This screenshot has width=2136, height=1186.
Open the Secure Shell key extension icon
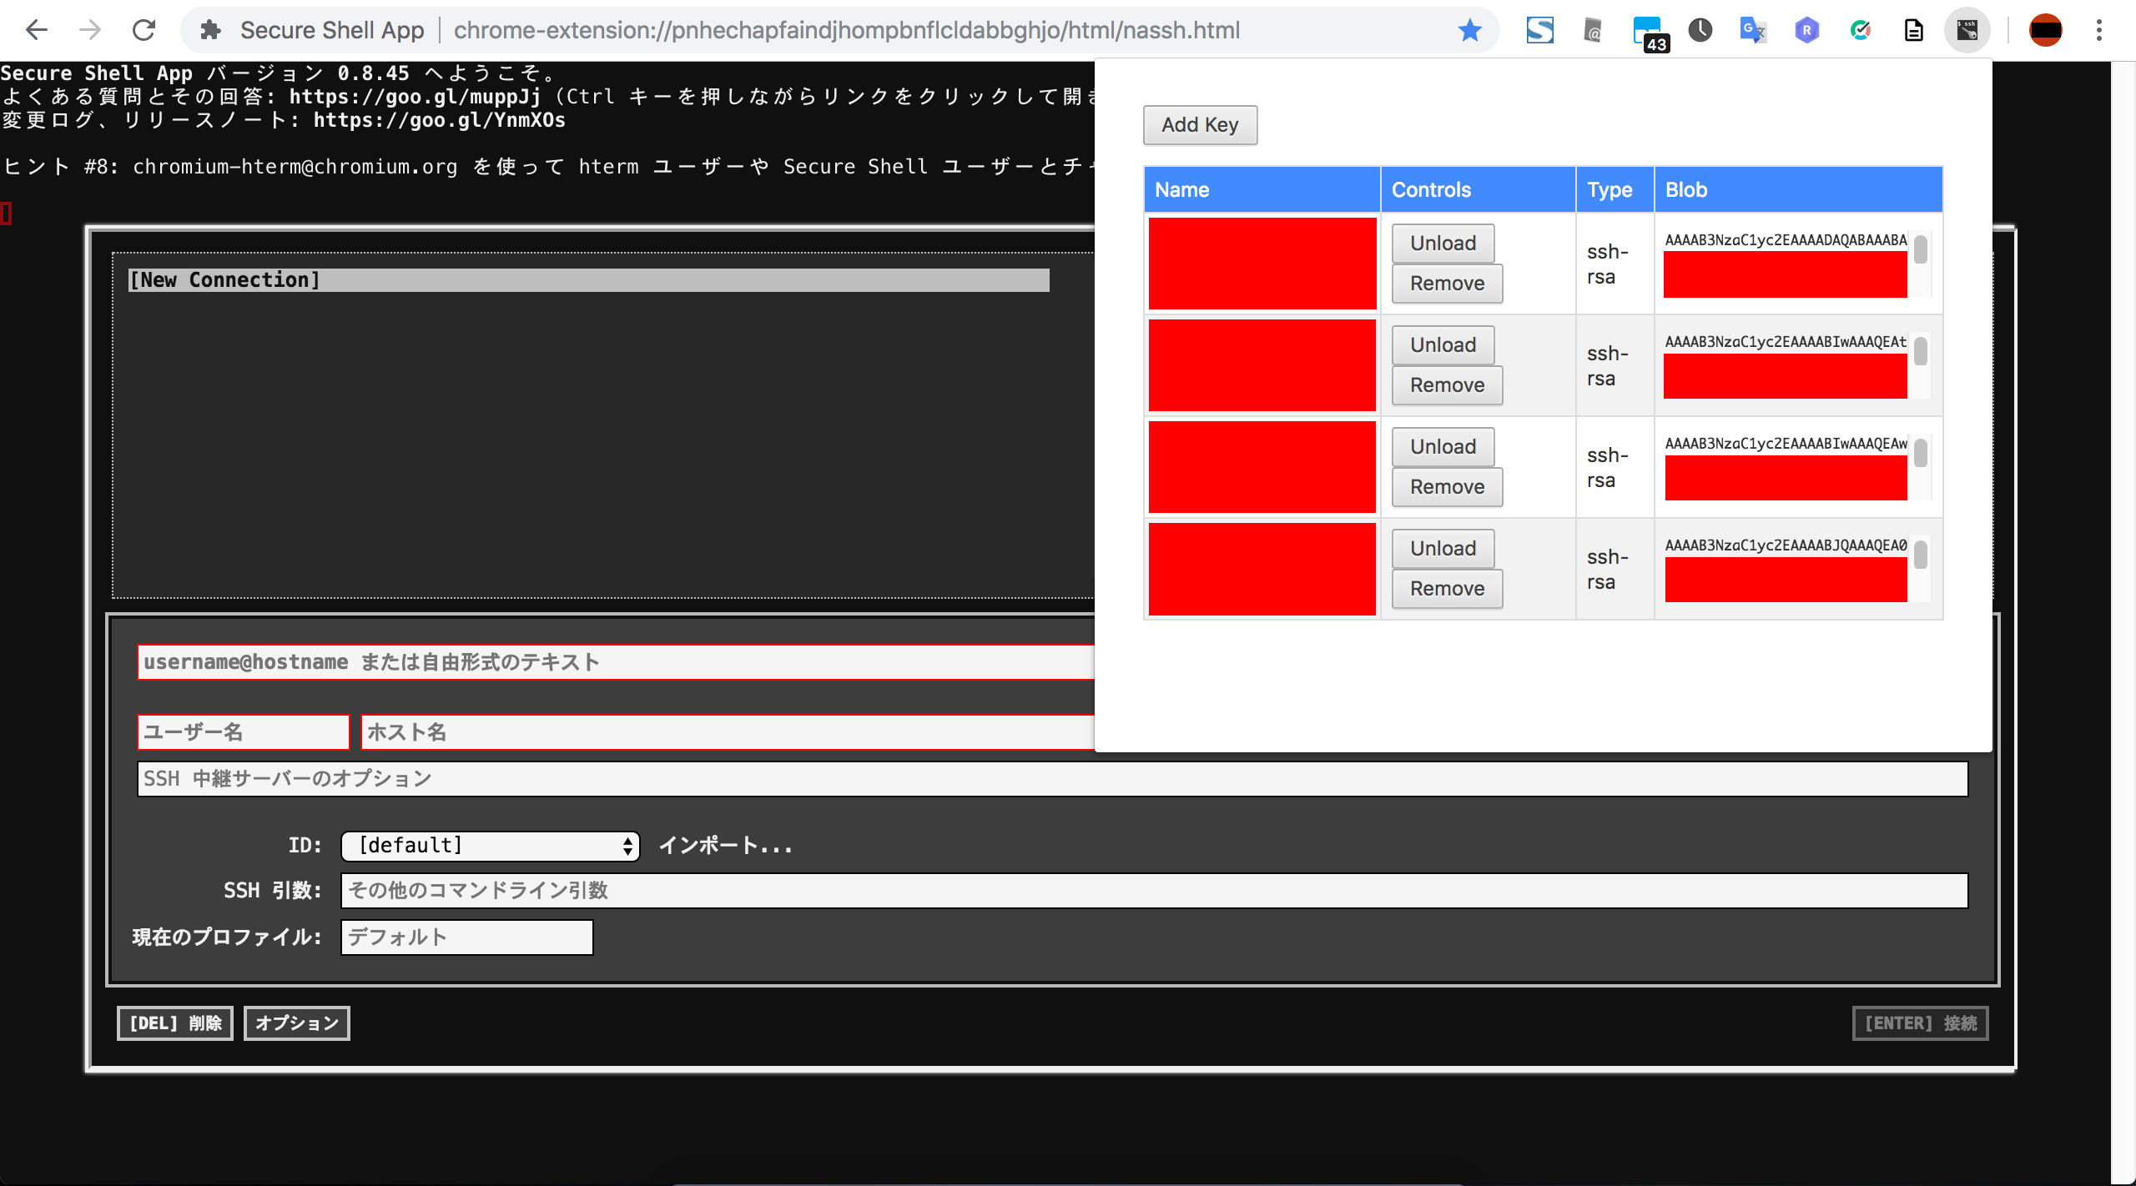1967,30
